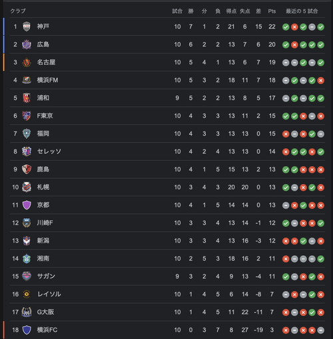Click the Nagoya (名古屋) club crest
This screenshot has width=333, height=339.
click(27, 62)
